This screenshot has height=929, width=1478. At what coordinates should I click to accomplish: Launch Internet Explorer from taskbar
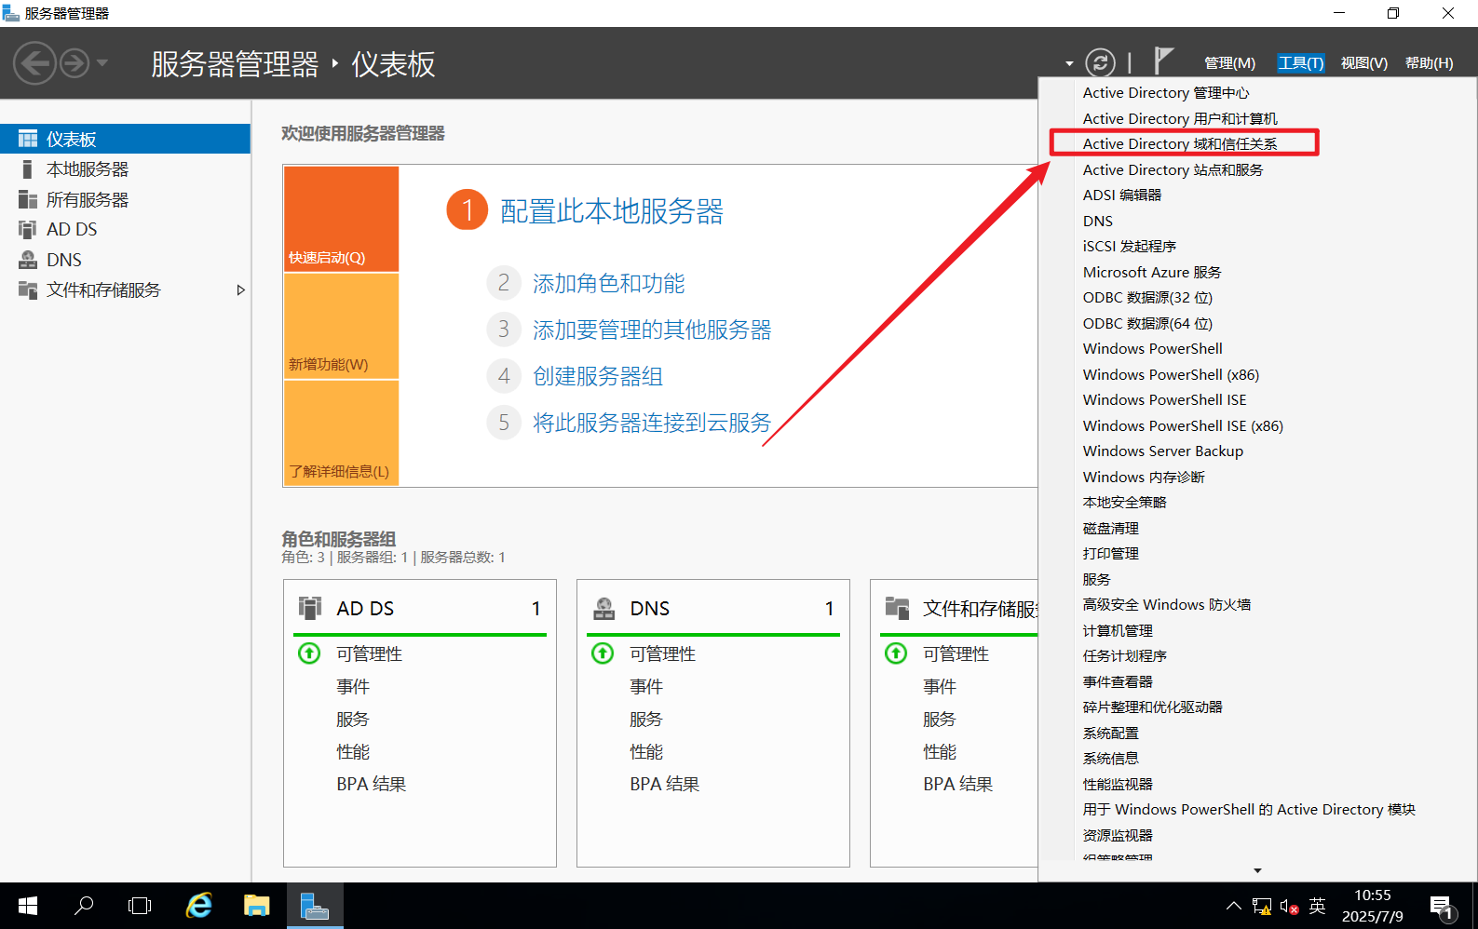tap(199, 906)
